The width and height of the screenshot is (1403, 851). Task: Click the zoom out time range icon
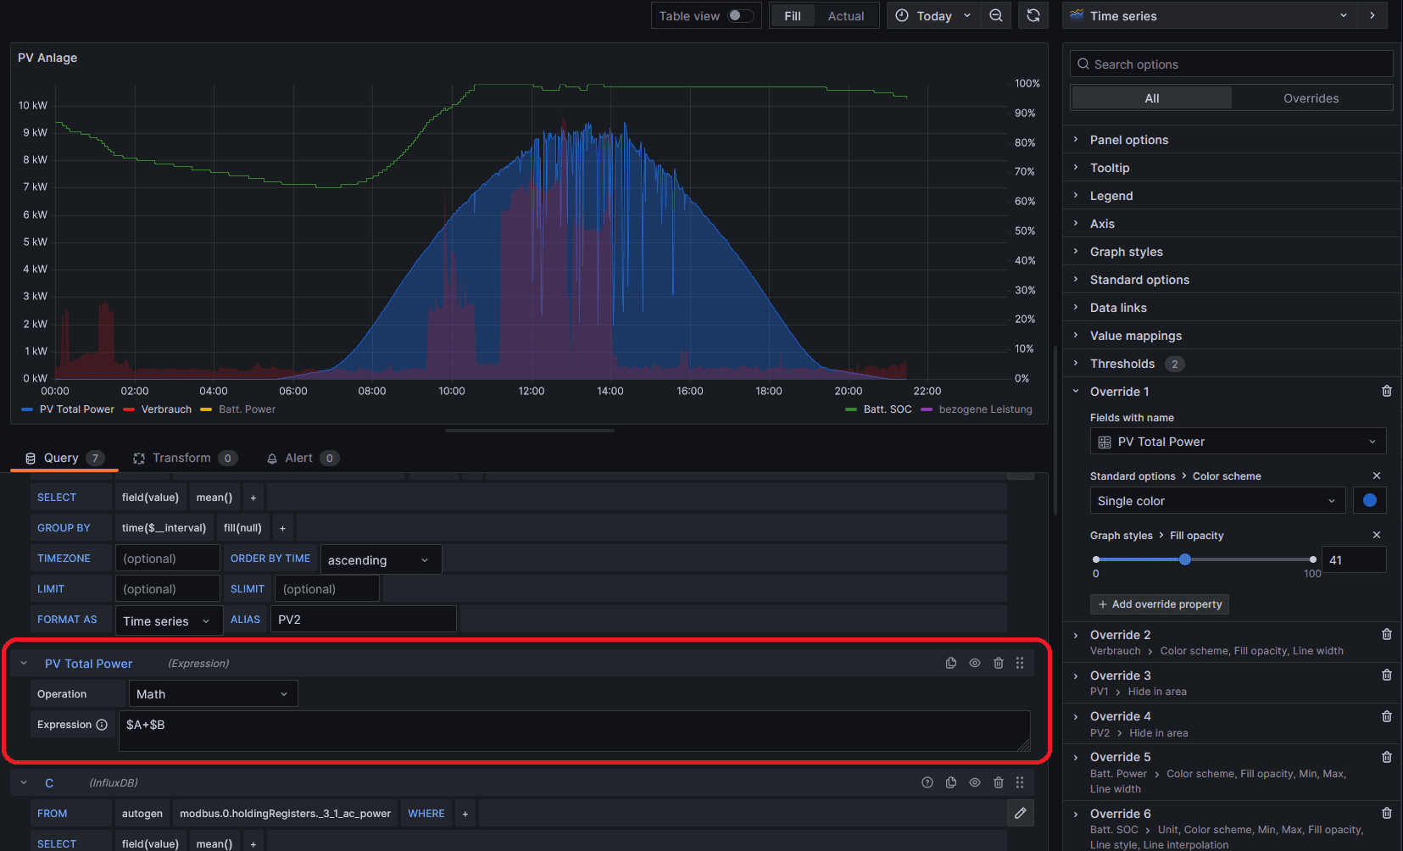[996, 15]
